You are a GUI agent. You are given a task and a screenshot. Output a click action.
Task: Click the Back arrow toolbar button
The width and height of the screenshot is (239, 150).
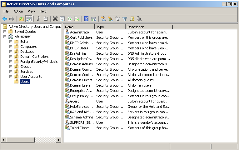pos(5,19)
